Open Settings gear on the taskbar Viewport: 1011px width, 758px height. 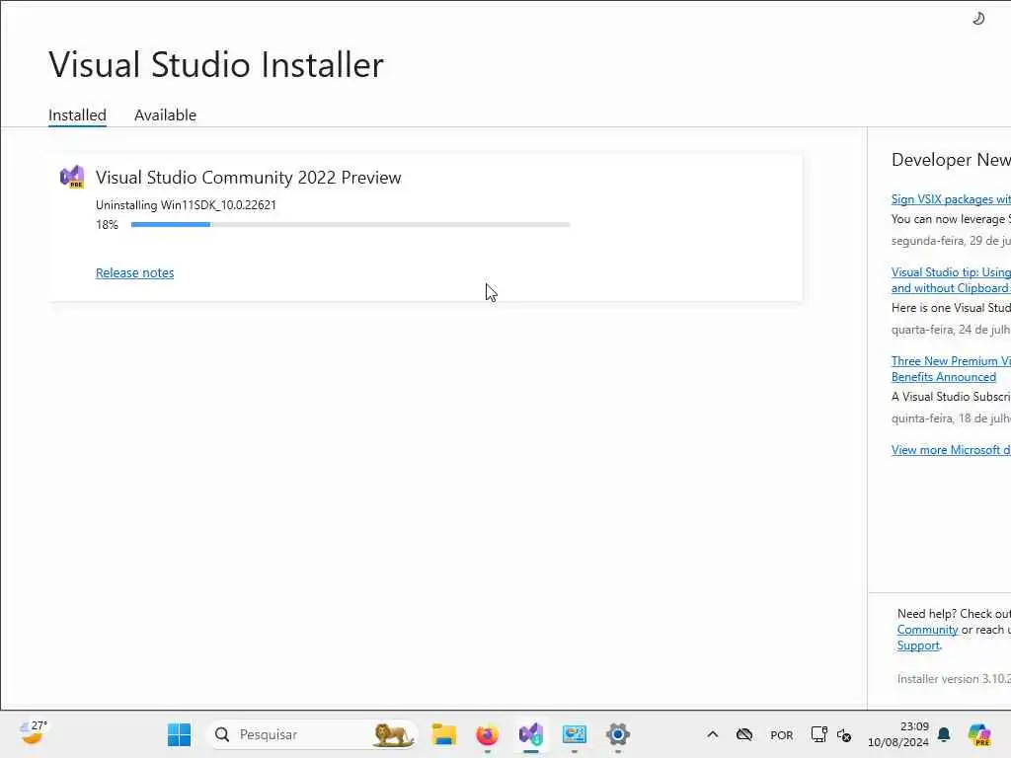tap(617, 734)
